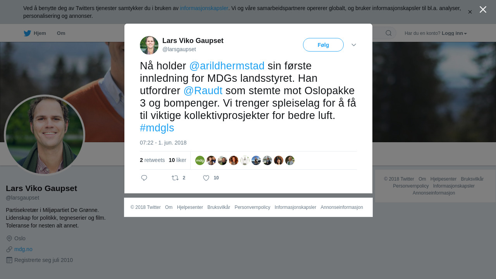Open the @arildhermstad mention link
This screenshot has height=279, width=496.
227,66
